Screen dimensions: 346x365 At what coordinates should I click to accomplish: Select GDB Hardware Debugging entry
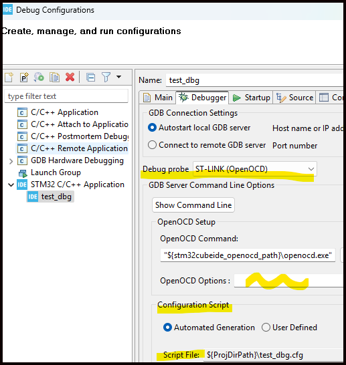click(77, 160)
